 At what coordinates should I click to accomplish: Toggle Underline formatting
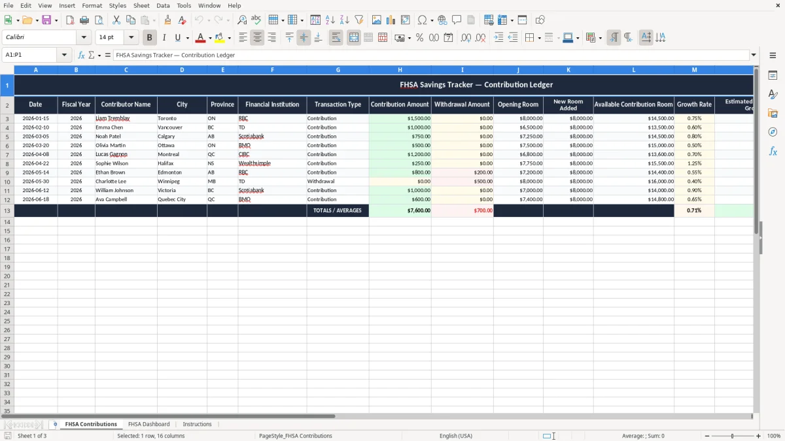[177, 38]
